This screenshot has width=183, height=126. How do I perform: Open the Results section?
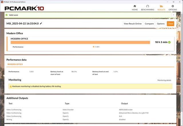pos(161,8)
